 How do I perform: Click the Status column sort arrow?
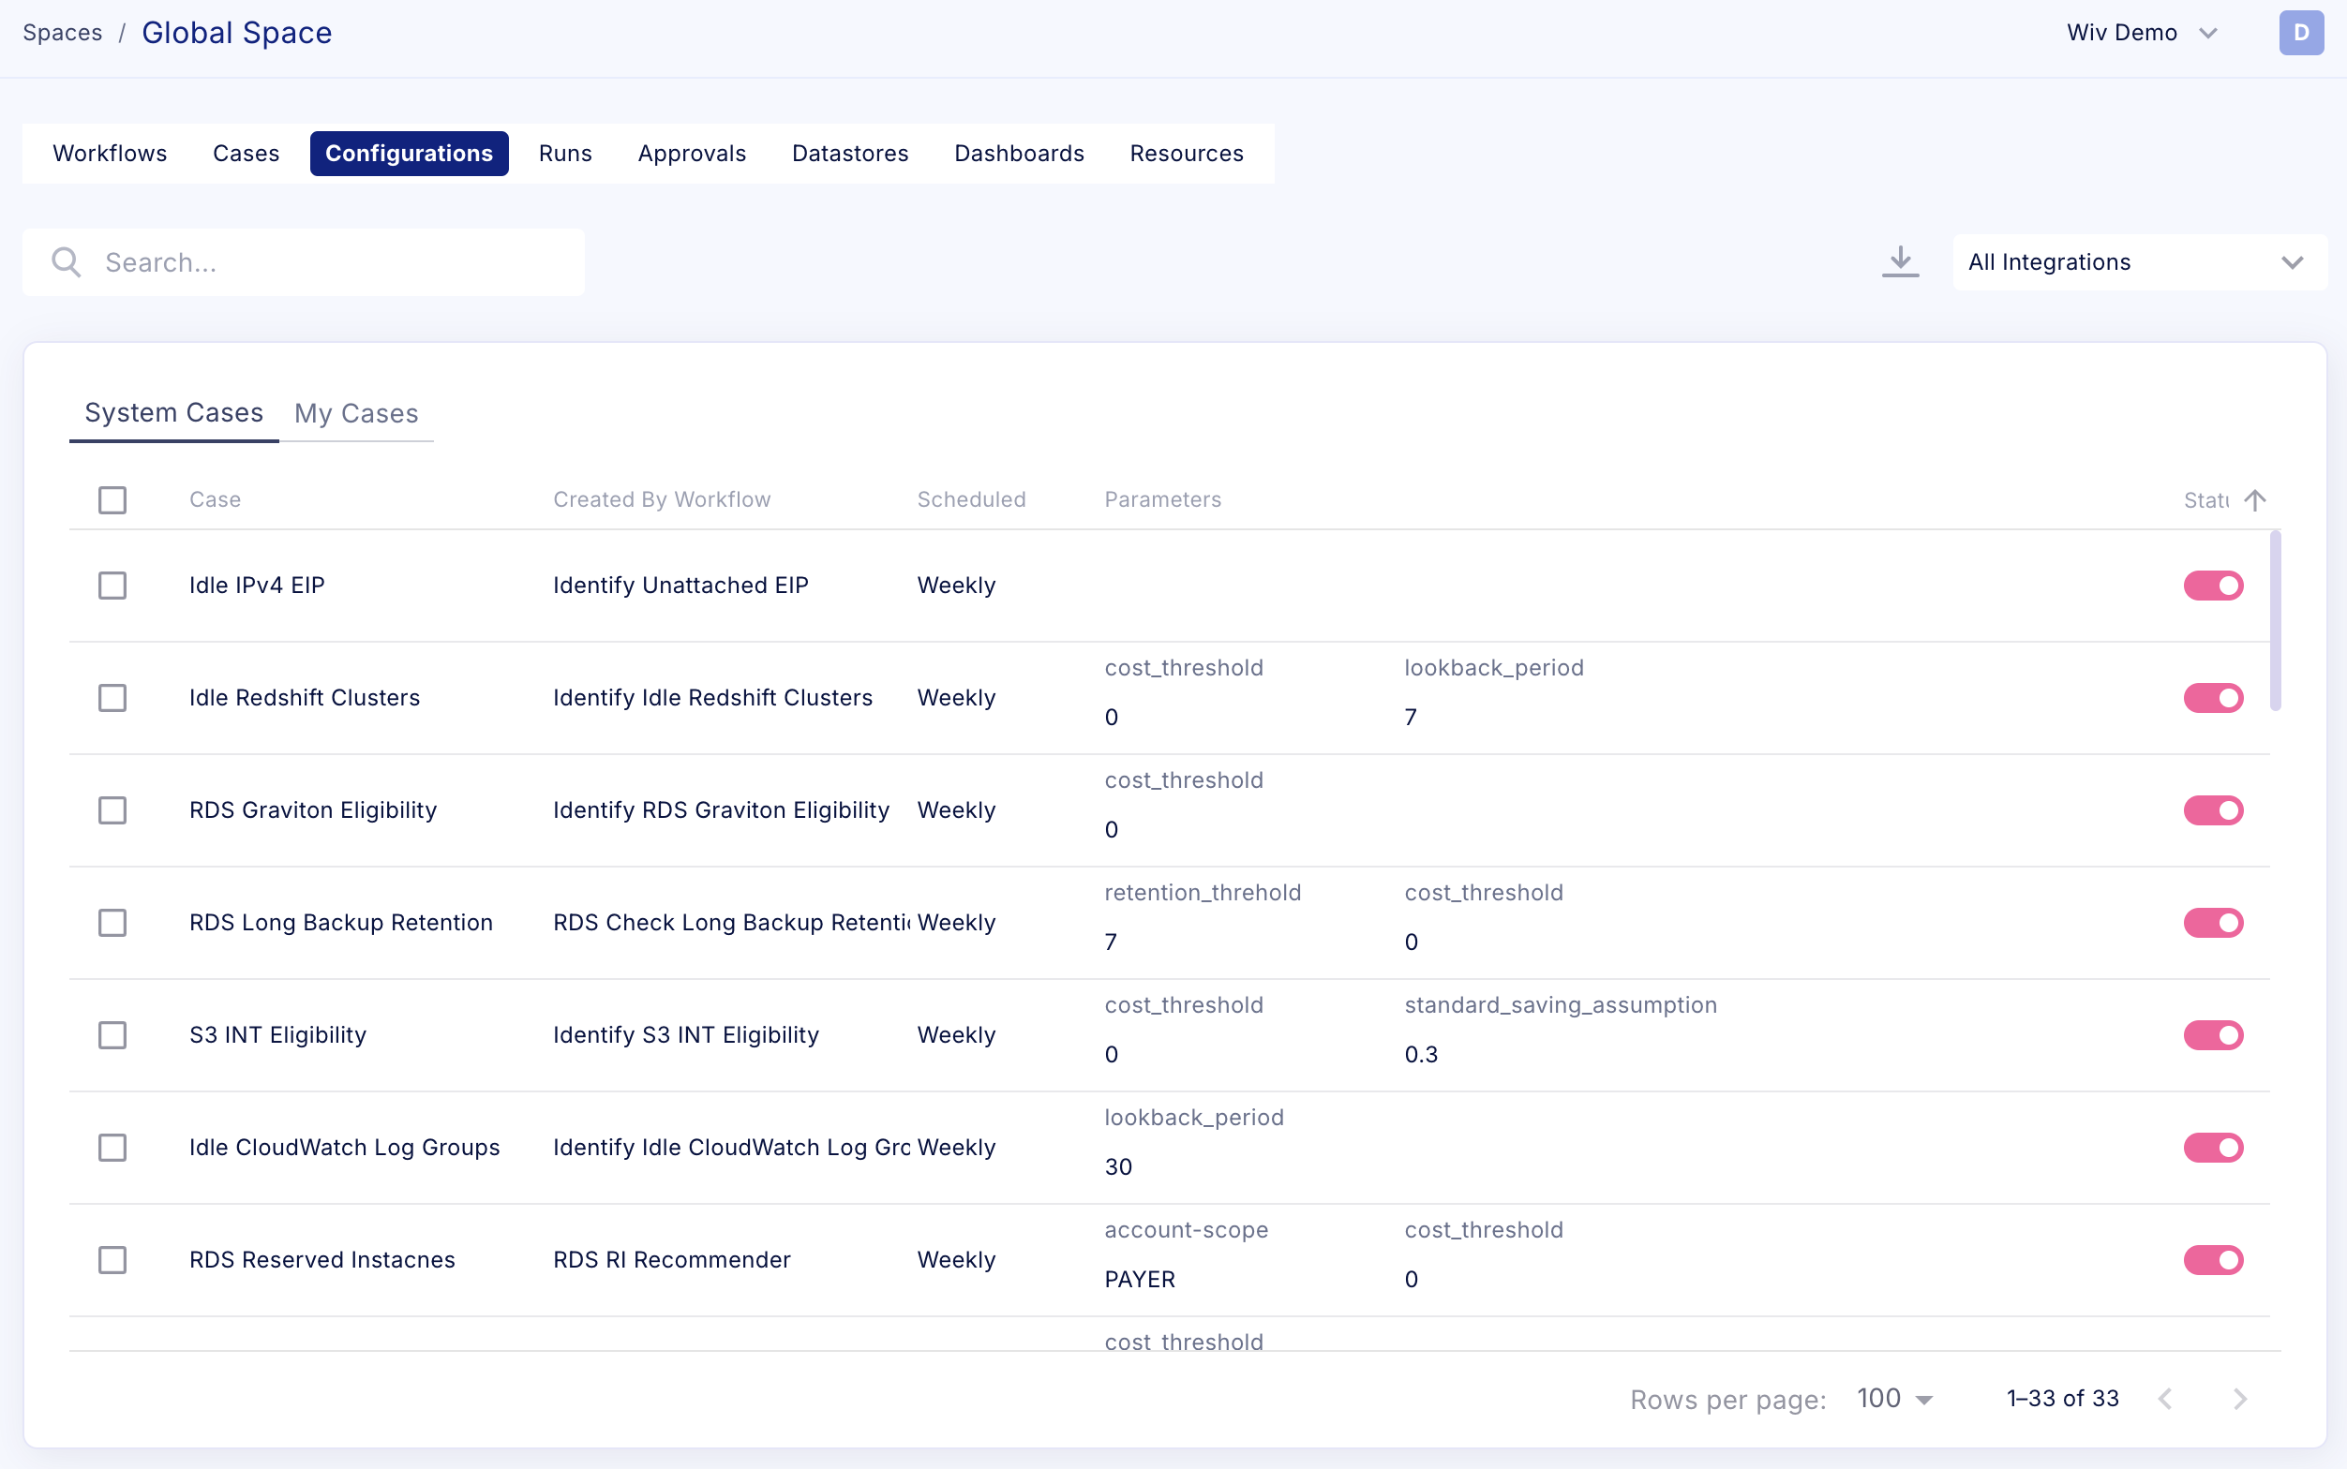click(x=2254, y=499)
